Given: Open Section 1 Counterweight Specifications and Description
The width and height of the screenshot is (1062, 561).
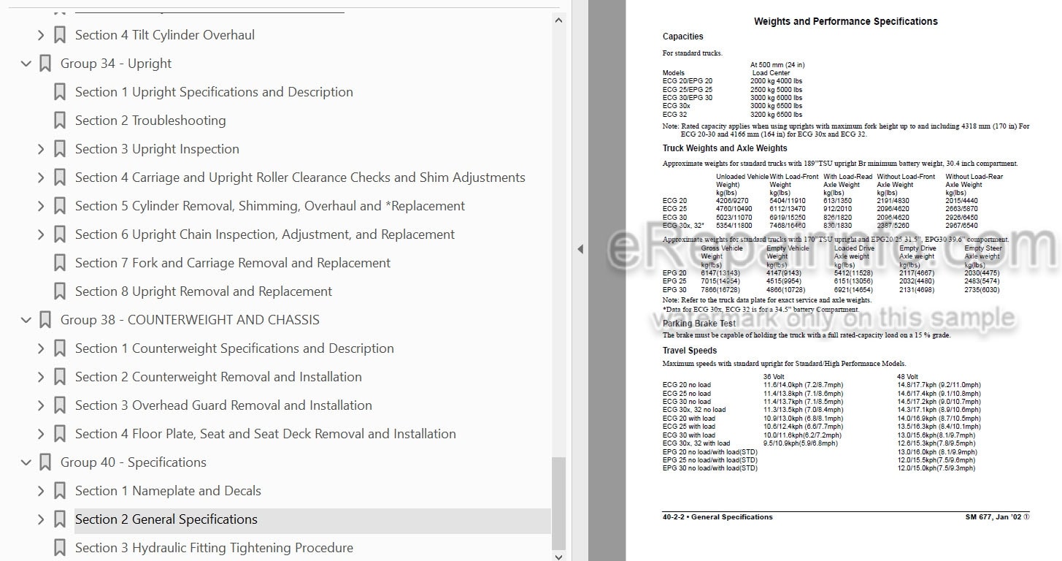Looking at the screenshot, I should pos(234,348).
